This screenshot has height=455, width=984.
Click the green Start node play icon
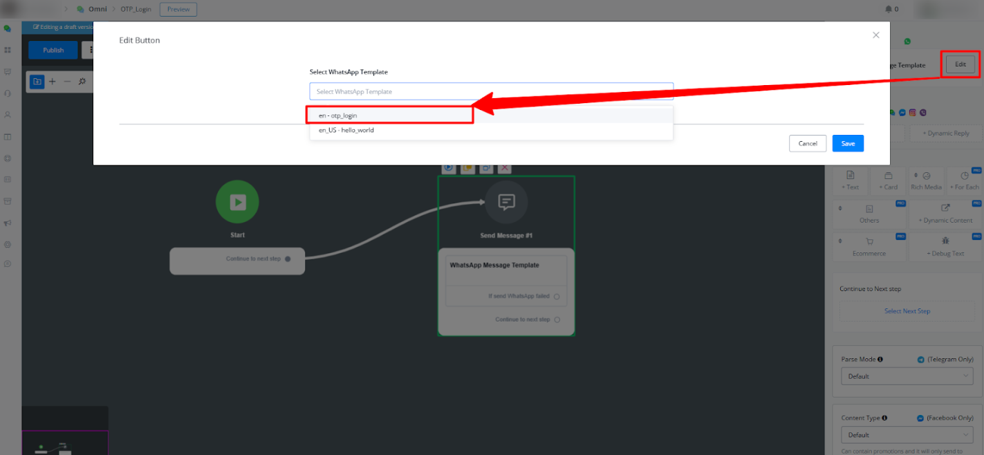coord(237,202)
